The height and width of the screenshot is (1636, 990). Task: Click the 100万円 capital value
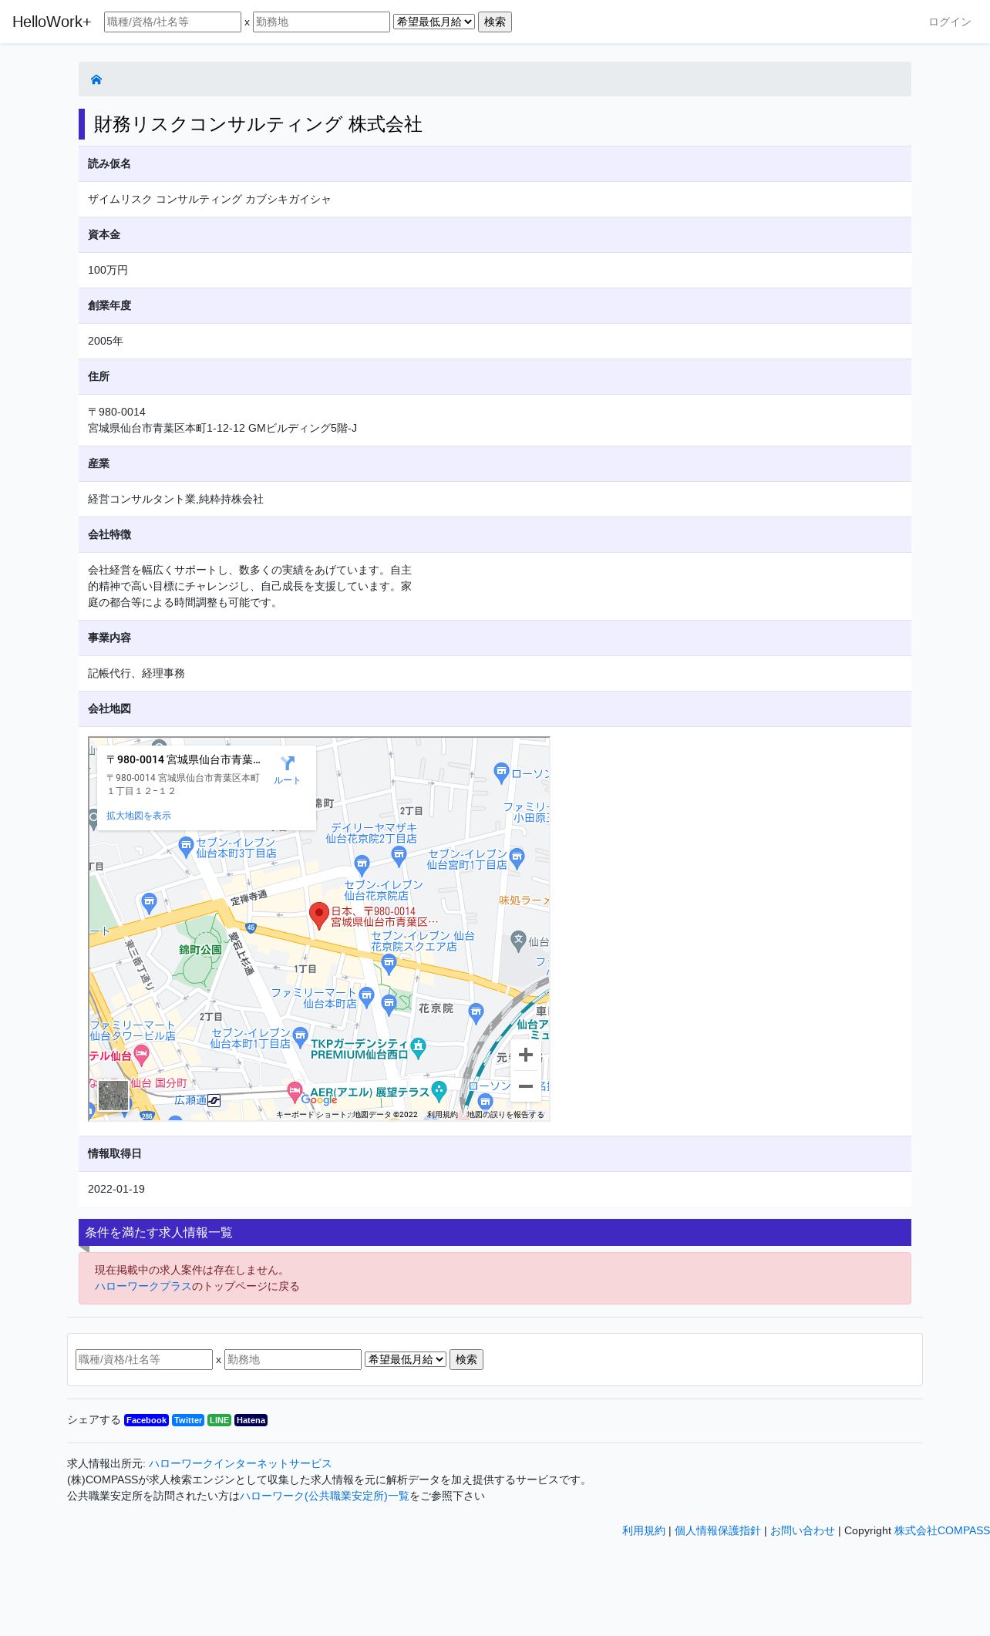108,270
